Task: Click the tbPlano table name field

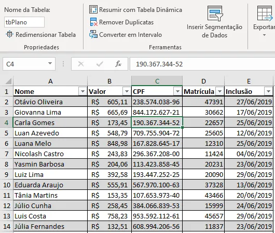Action: [x=24, y=22]
